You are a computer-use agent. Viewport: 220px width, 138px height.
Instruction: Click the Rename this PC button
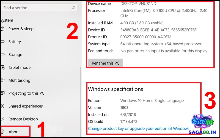tap(106, 63)
